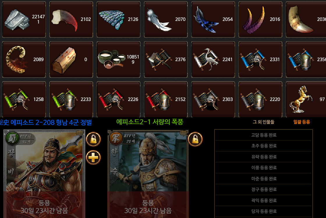Click the 일괄 등용 button
Viewport: 326px width, 218px height.
tap(302, 122)
